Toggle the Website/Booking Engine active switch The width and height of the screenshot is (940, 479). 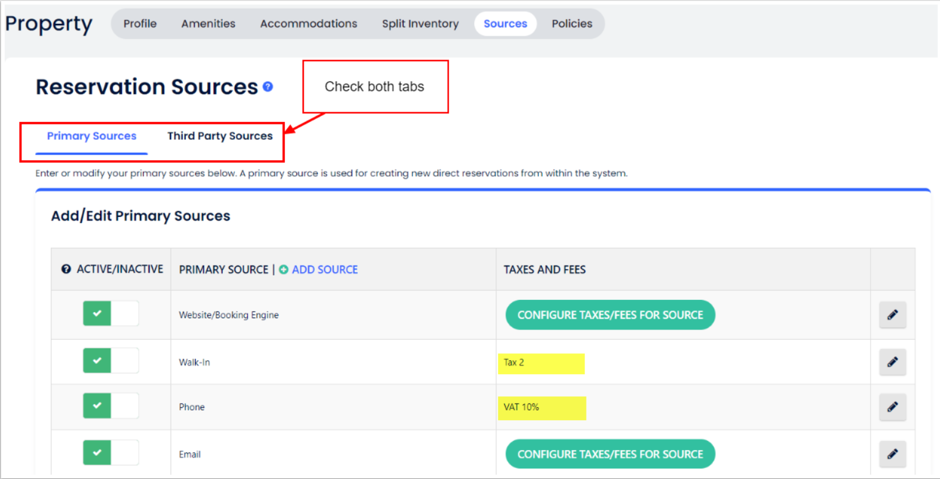coord(111,314)
